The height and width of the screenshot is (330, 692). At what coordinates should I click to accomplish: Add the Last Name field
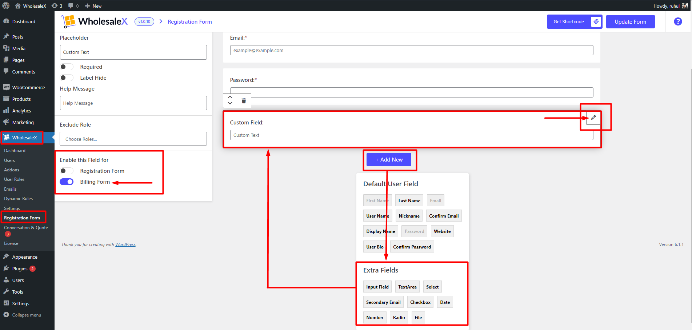coord(409,200)
